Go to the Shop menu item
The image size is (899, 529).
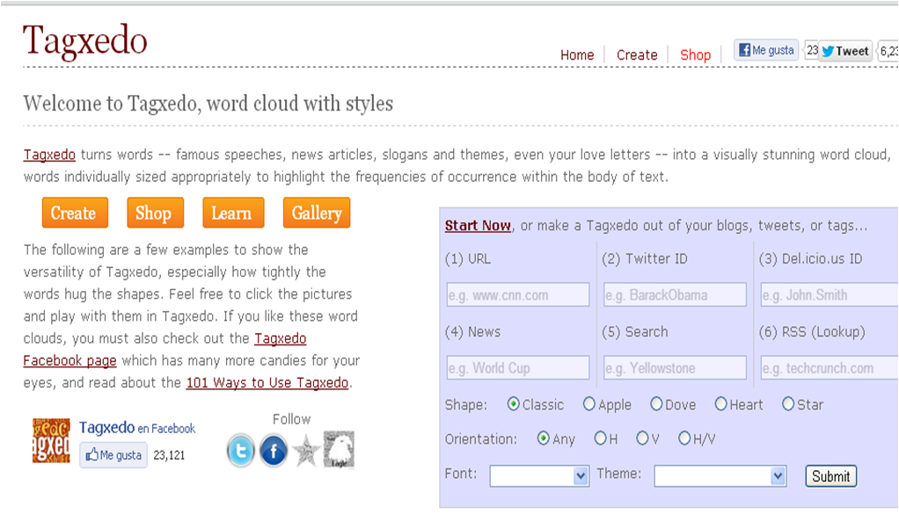pos(696,54)
